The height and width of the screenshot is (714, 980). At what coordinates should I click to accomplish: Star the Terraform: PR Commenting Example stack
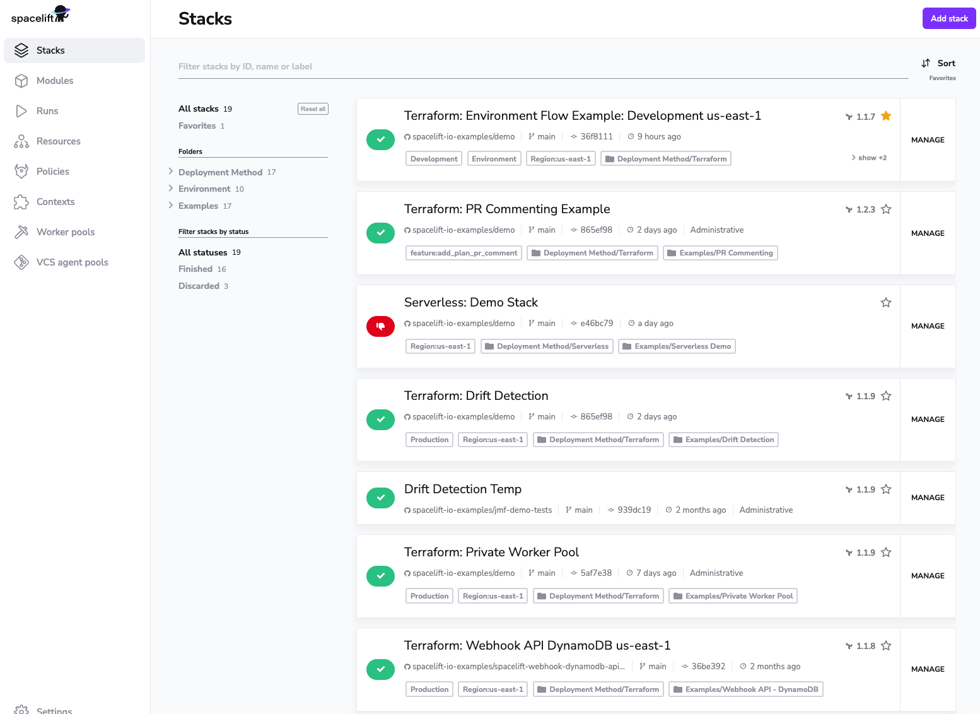click(x=886, y=209)
